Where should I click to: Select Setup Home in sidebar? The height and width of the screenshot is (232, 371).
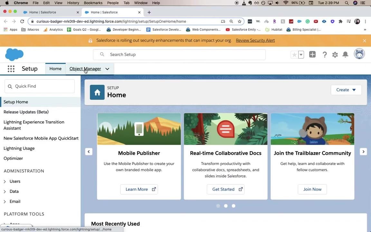click(x=40, y=102)
